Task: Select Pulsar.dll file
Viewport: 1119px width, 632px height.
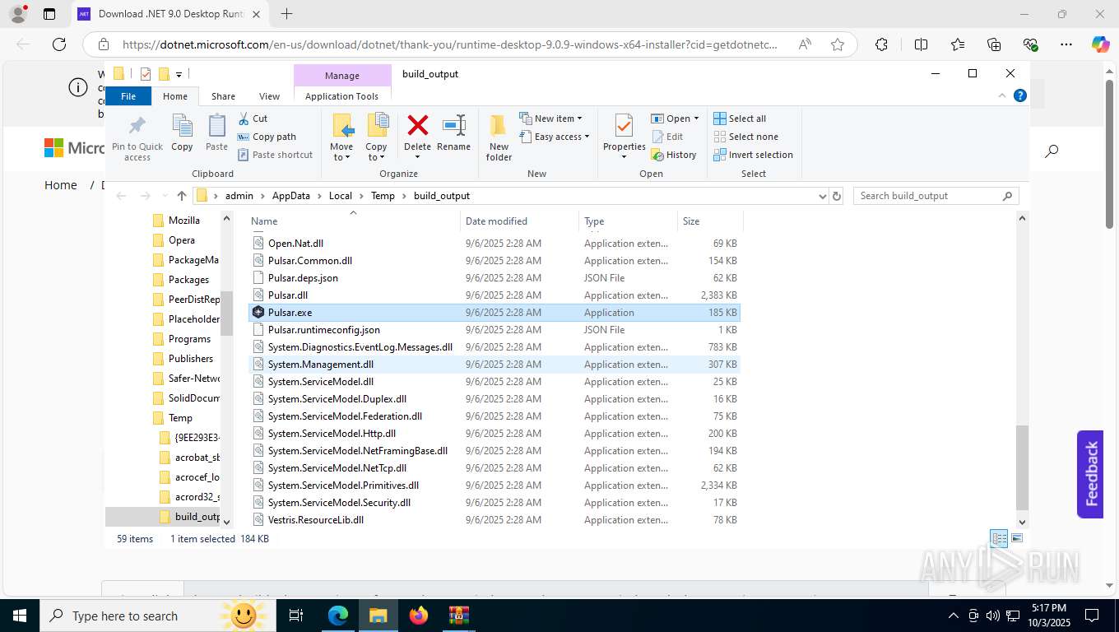Action: coord(494,295)
